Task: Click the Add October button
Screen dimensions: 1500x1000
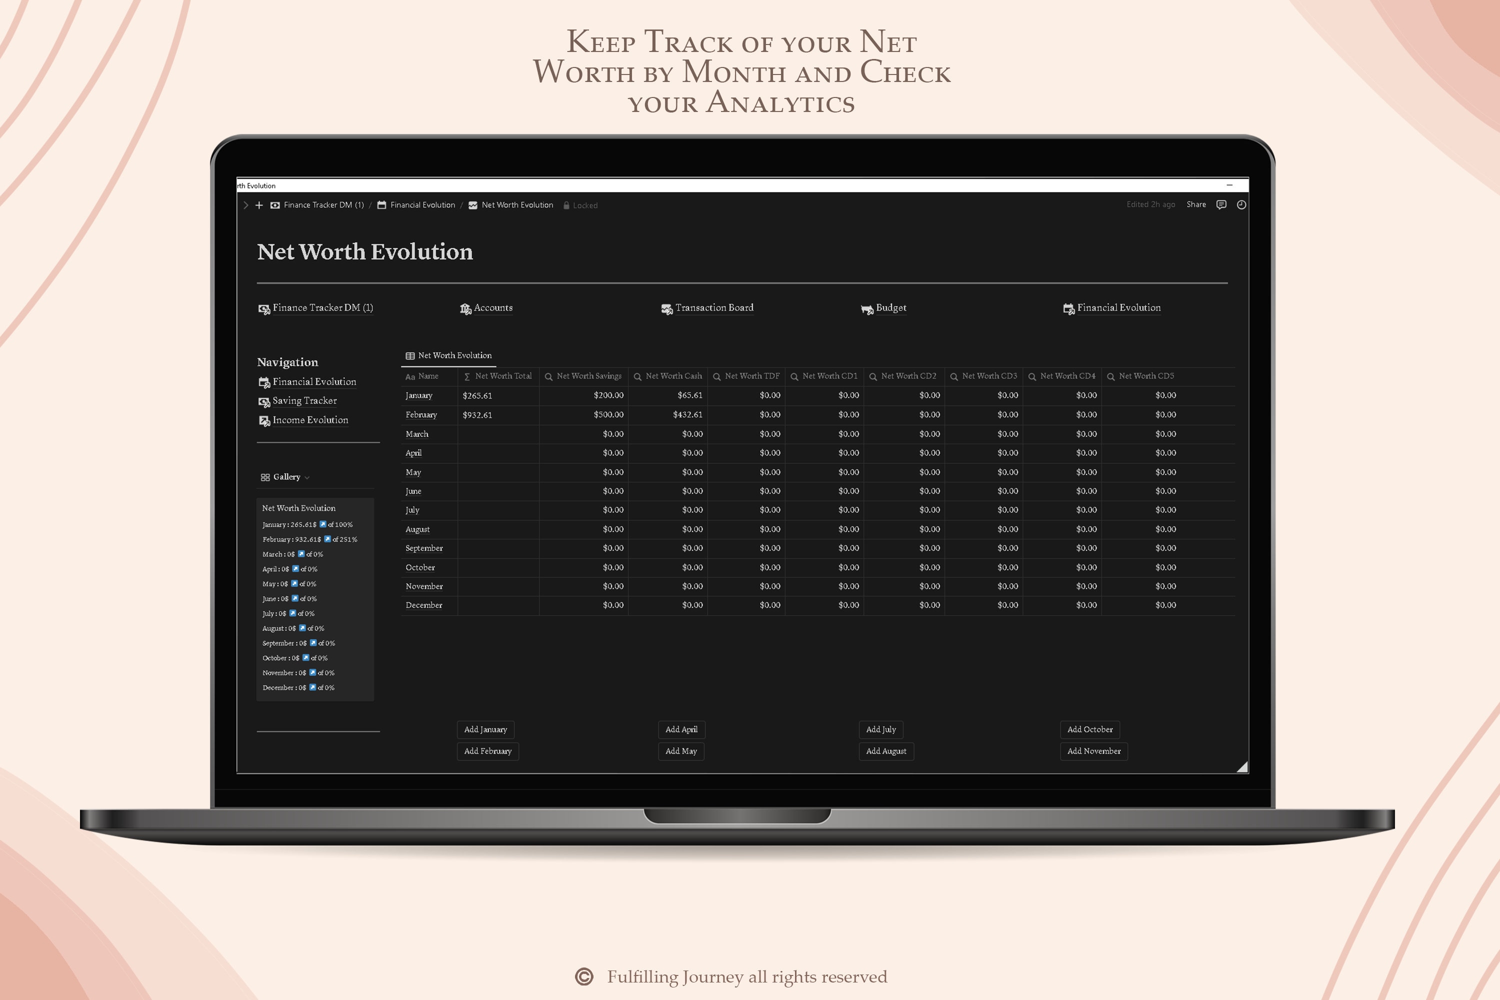Action: click(x=1090, y=729)
